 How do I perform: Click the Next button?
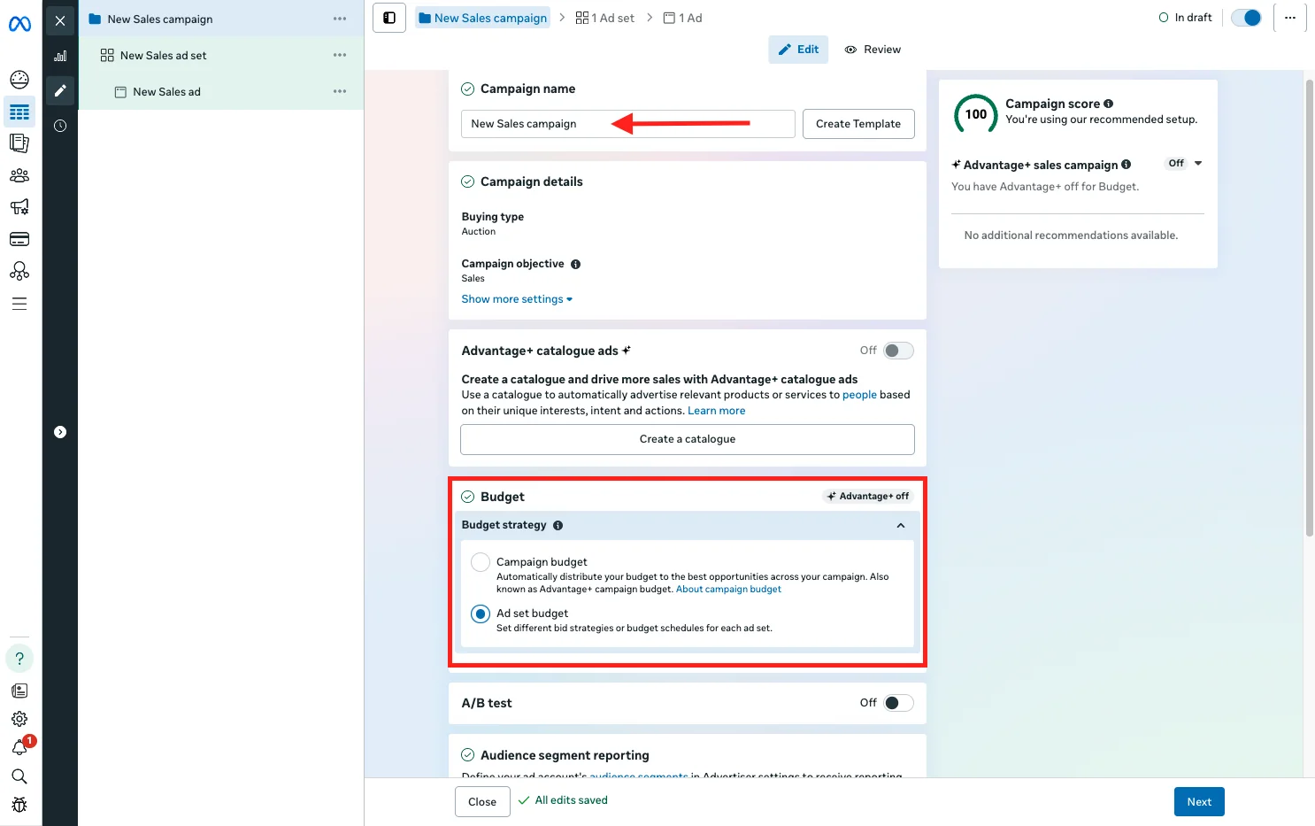pyautogui.click(x=1199, y=802)
